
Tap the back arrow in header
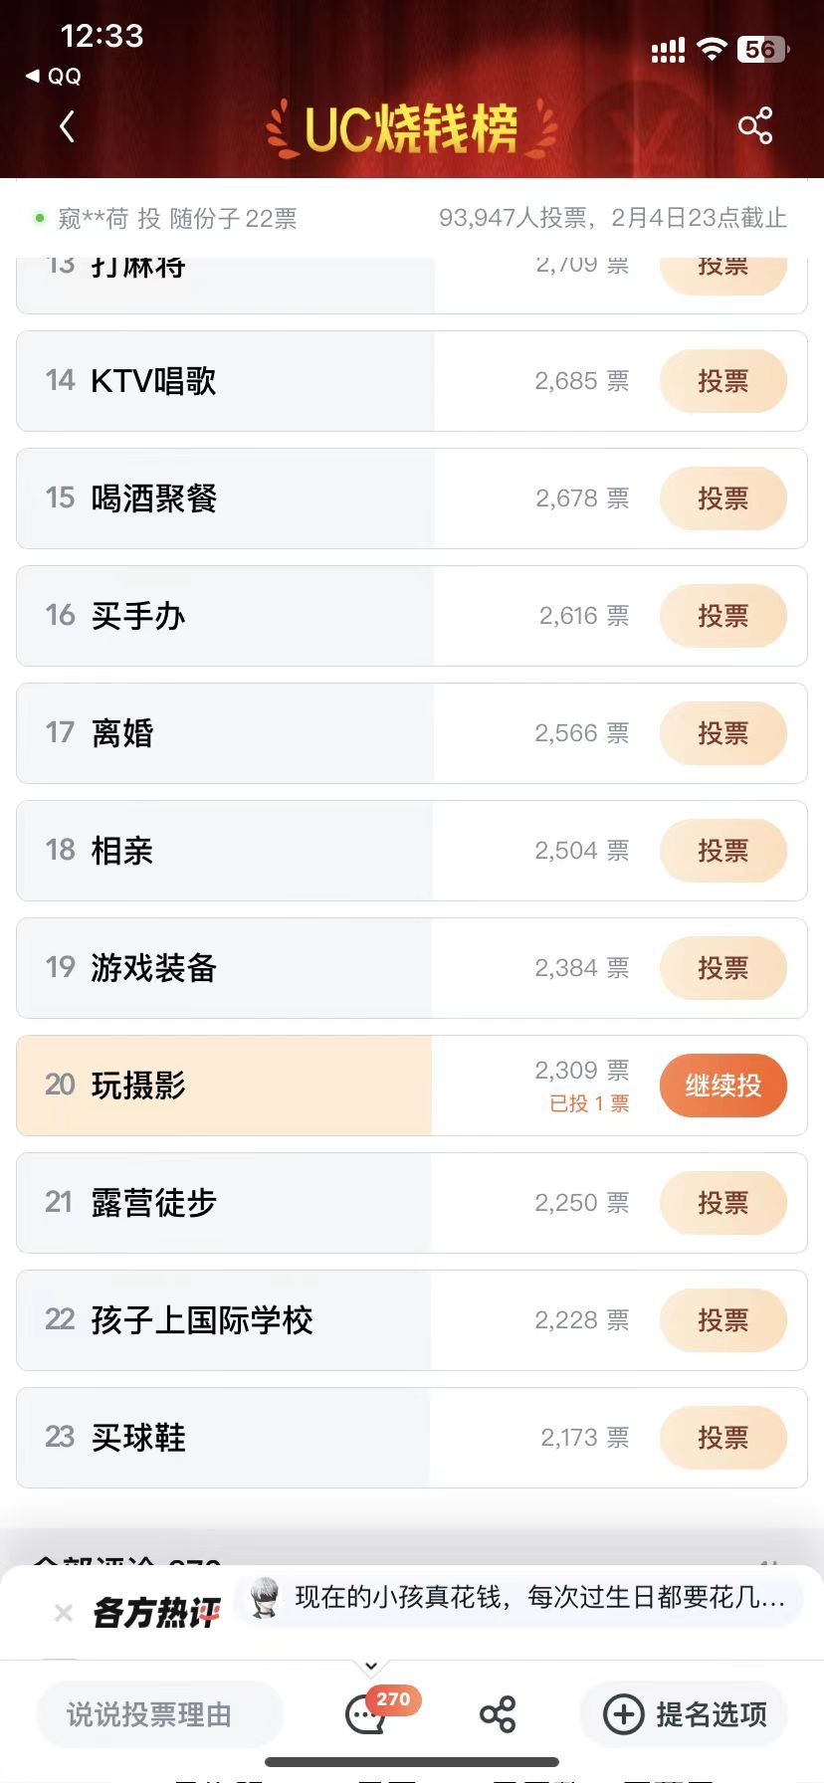(x=67, y=126)
